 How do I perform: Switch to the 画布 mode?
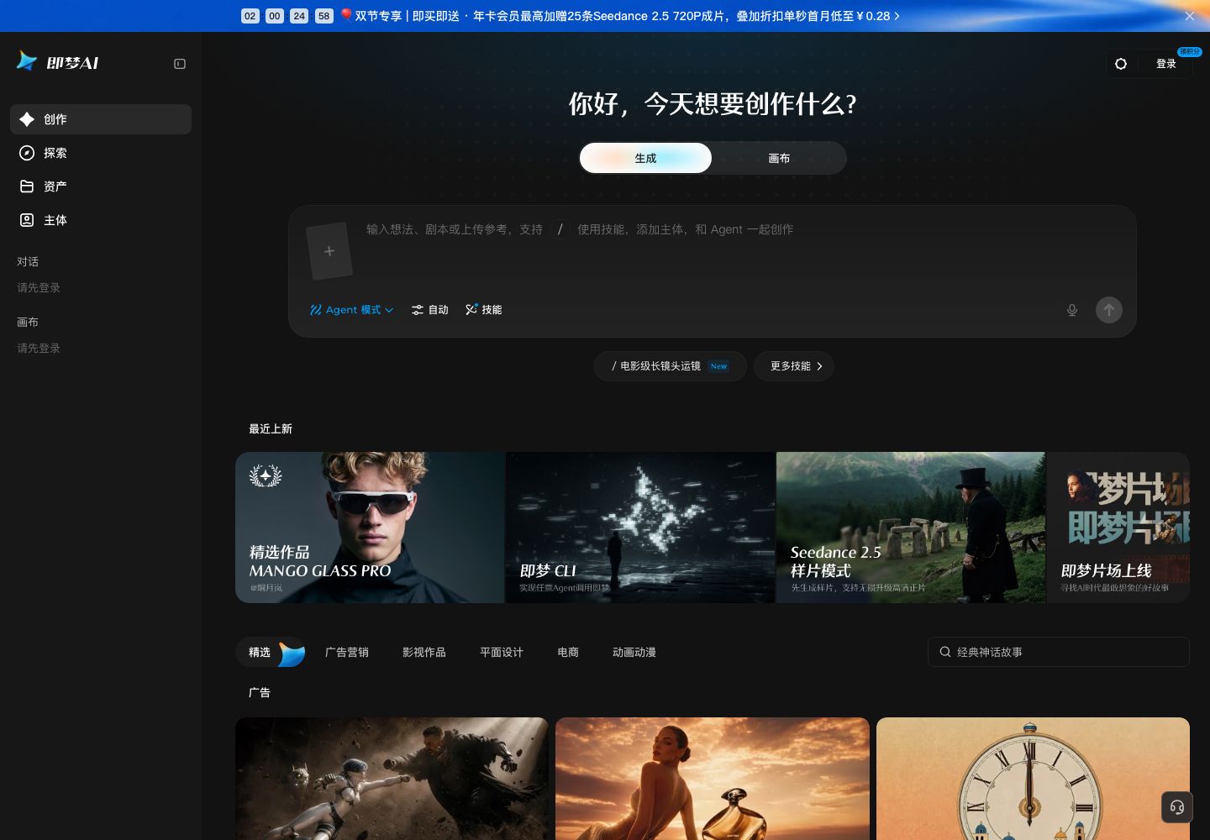pos(779,158)
